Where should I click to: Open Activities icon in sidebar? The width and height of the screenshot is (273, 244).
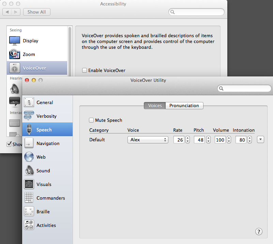point(29,225)
